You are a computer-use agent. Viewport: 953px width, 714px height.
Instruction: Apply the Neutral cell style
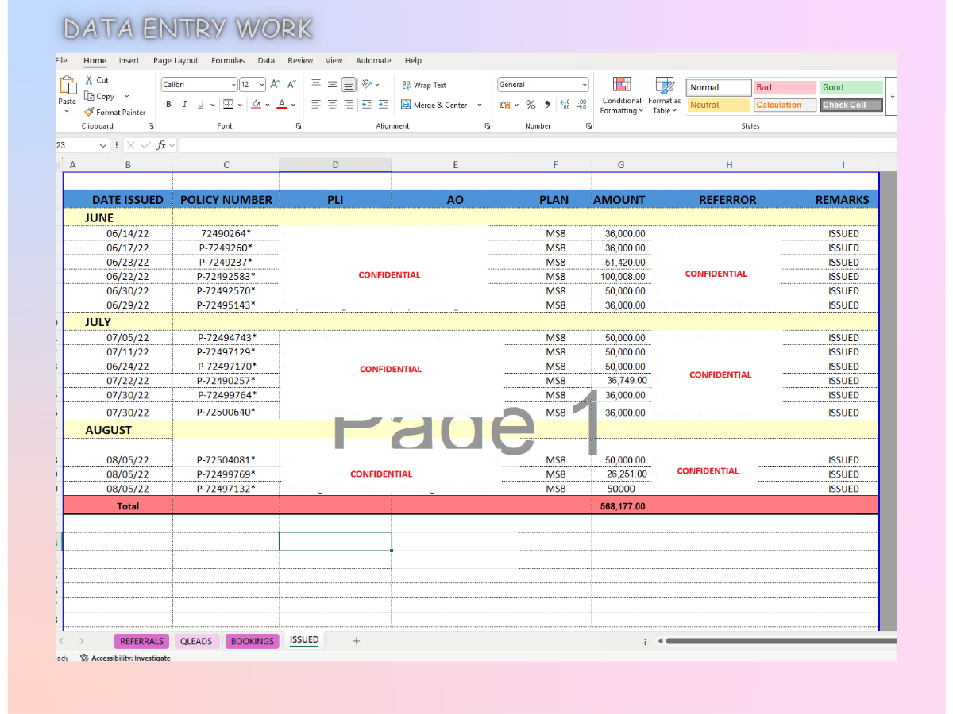click(x=719, y=105)
